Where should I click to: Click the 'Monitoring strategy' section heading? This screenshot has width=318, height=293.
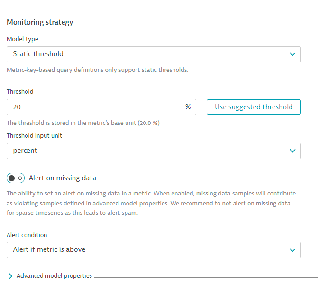click(x=40, y=22)
